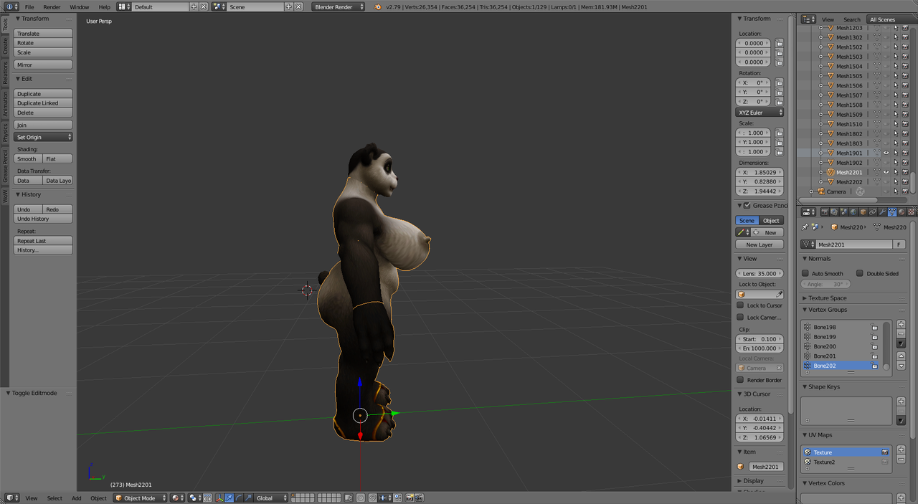The image size is (918, 504).
Task: Move vertex group up arrow icon
Action: [x=901, y=356]
